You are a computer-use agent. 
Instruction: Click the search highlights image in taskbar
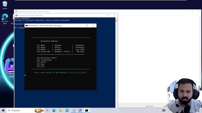pyautogui.click(x=39, y=110)
